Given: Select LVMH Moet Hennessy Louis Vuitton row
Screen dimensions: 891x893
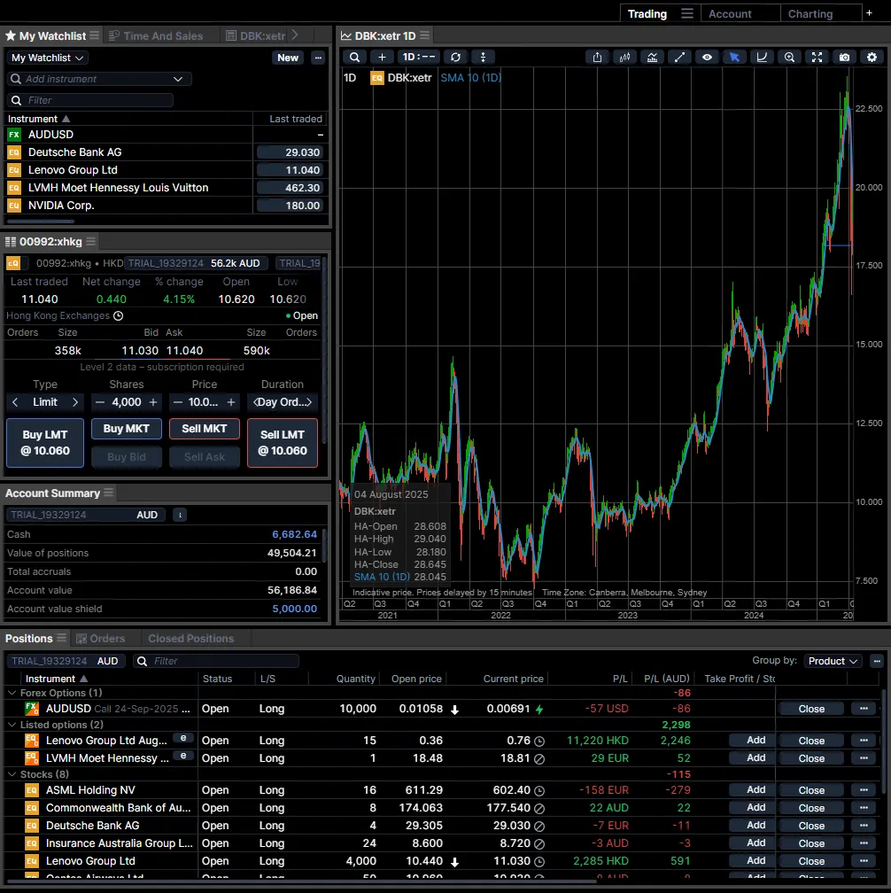Looking at the screenshot, I should pyautogui.click(x=165, y=188).
